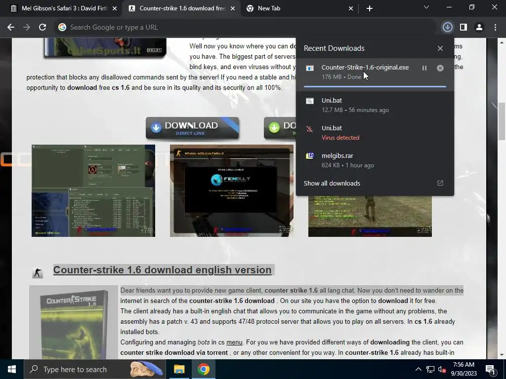Click the muted volume tray icon
This screenshot has height=379, width=506.
pyautogui.click(x=442, y=369)
